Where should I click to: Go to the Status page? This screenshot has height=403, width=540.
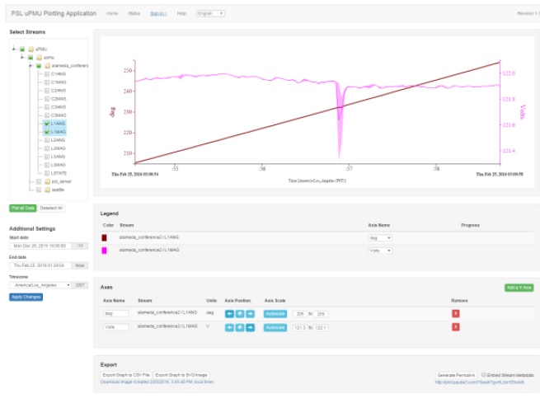pos(134,14)
